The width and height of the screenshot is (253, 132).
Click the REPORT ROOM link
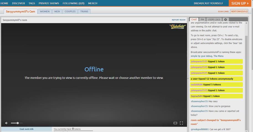179,20
